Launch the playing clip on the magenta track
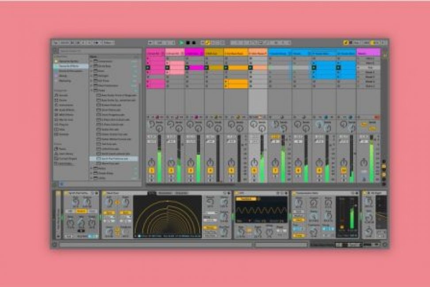 tap(187, 68)
